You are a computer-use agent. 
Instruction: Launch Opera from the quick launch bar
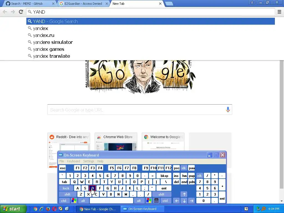click(54, 209)
